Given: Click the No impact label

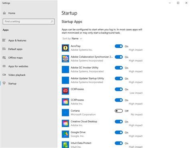Looking at the screenshot, I should pyautogui.click(x=137, y=114).
